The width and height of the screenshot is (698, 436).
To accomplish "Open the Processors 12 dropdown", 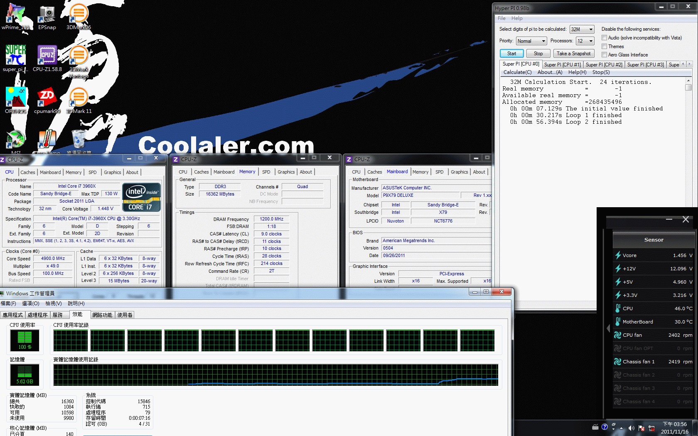I will [x=585, y=41].
